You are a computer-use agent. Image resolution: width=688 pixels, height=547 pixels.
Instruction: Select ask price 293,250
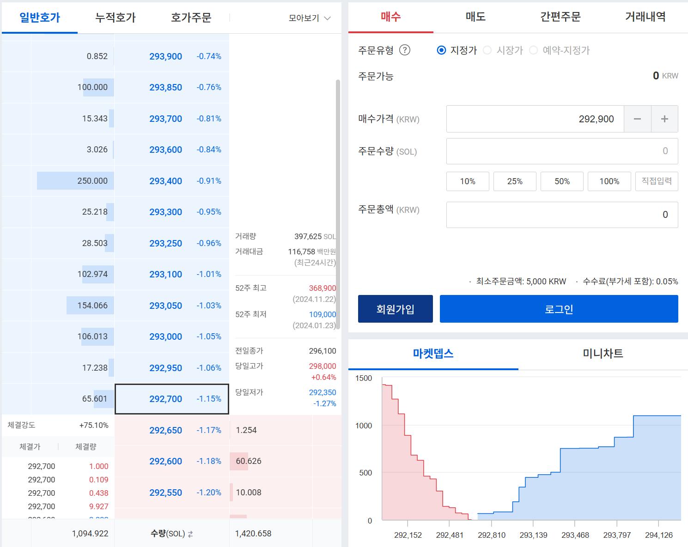(172, 243)
